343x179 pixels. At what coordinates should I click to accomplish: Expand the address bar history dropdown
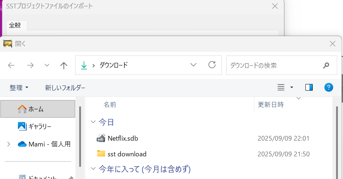click(x=194, y=65)
